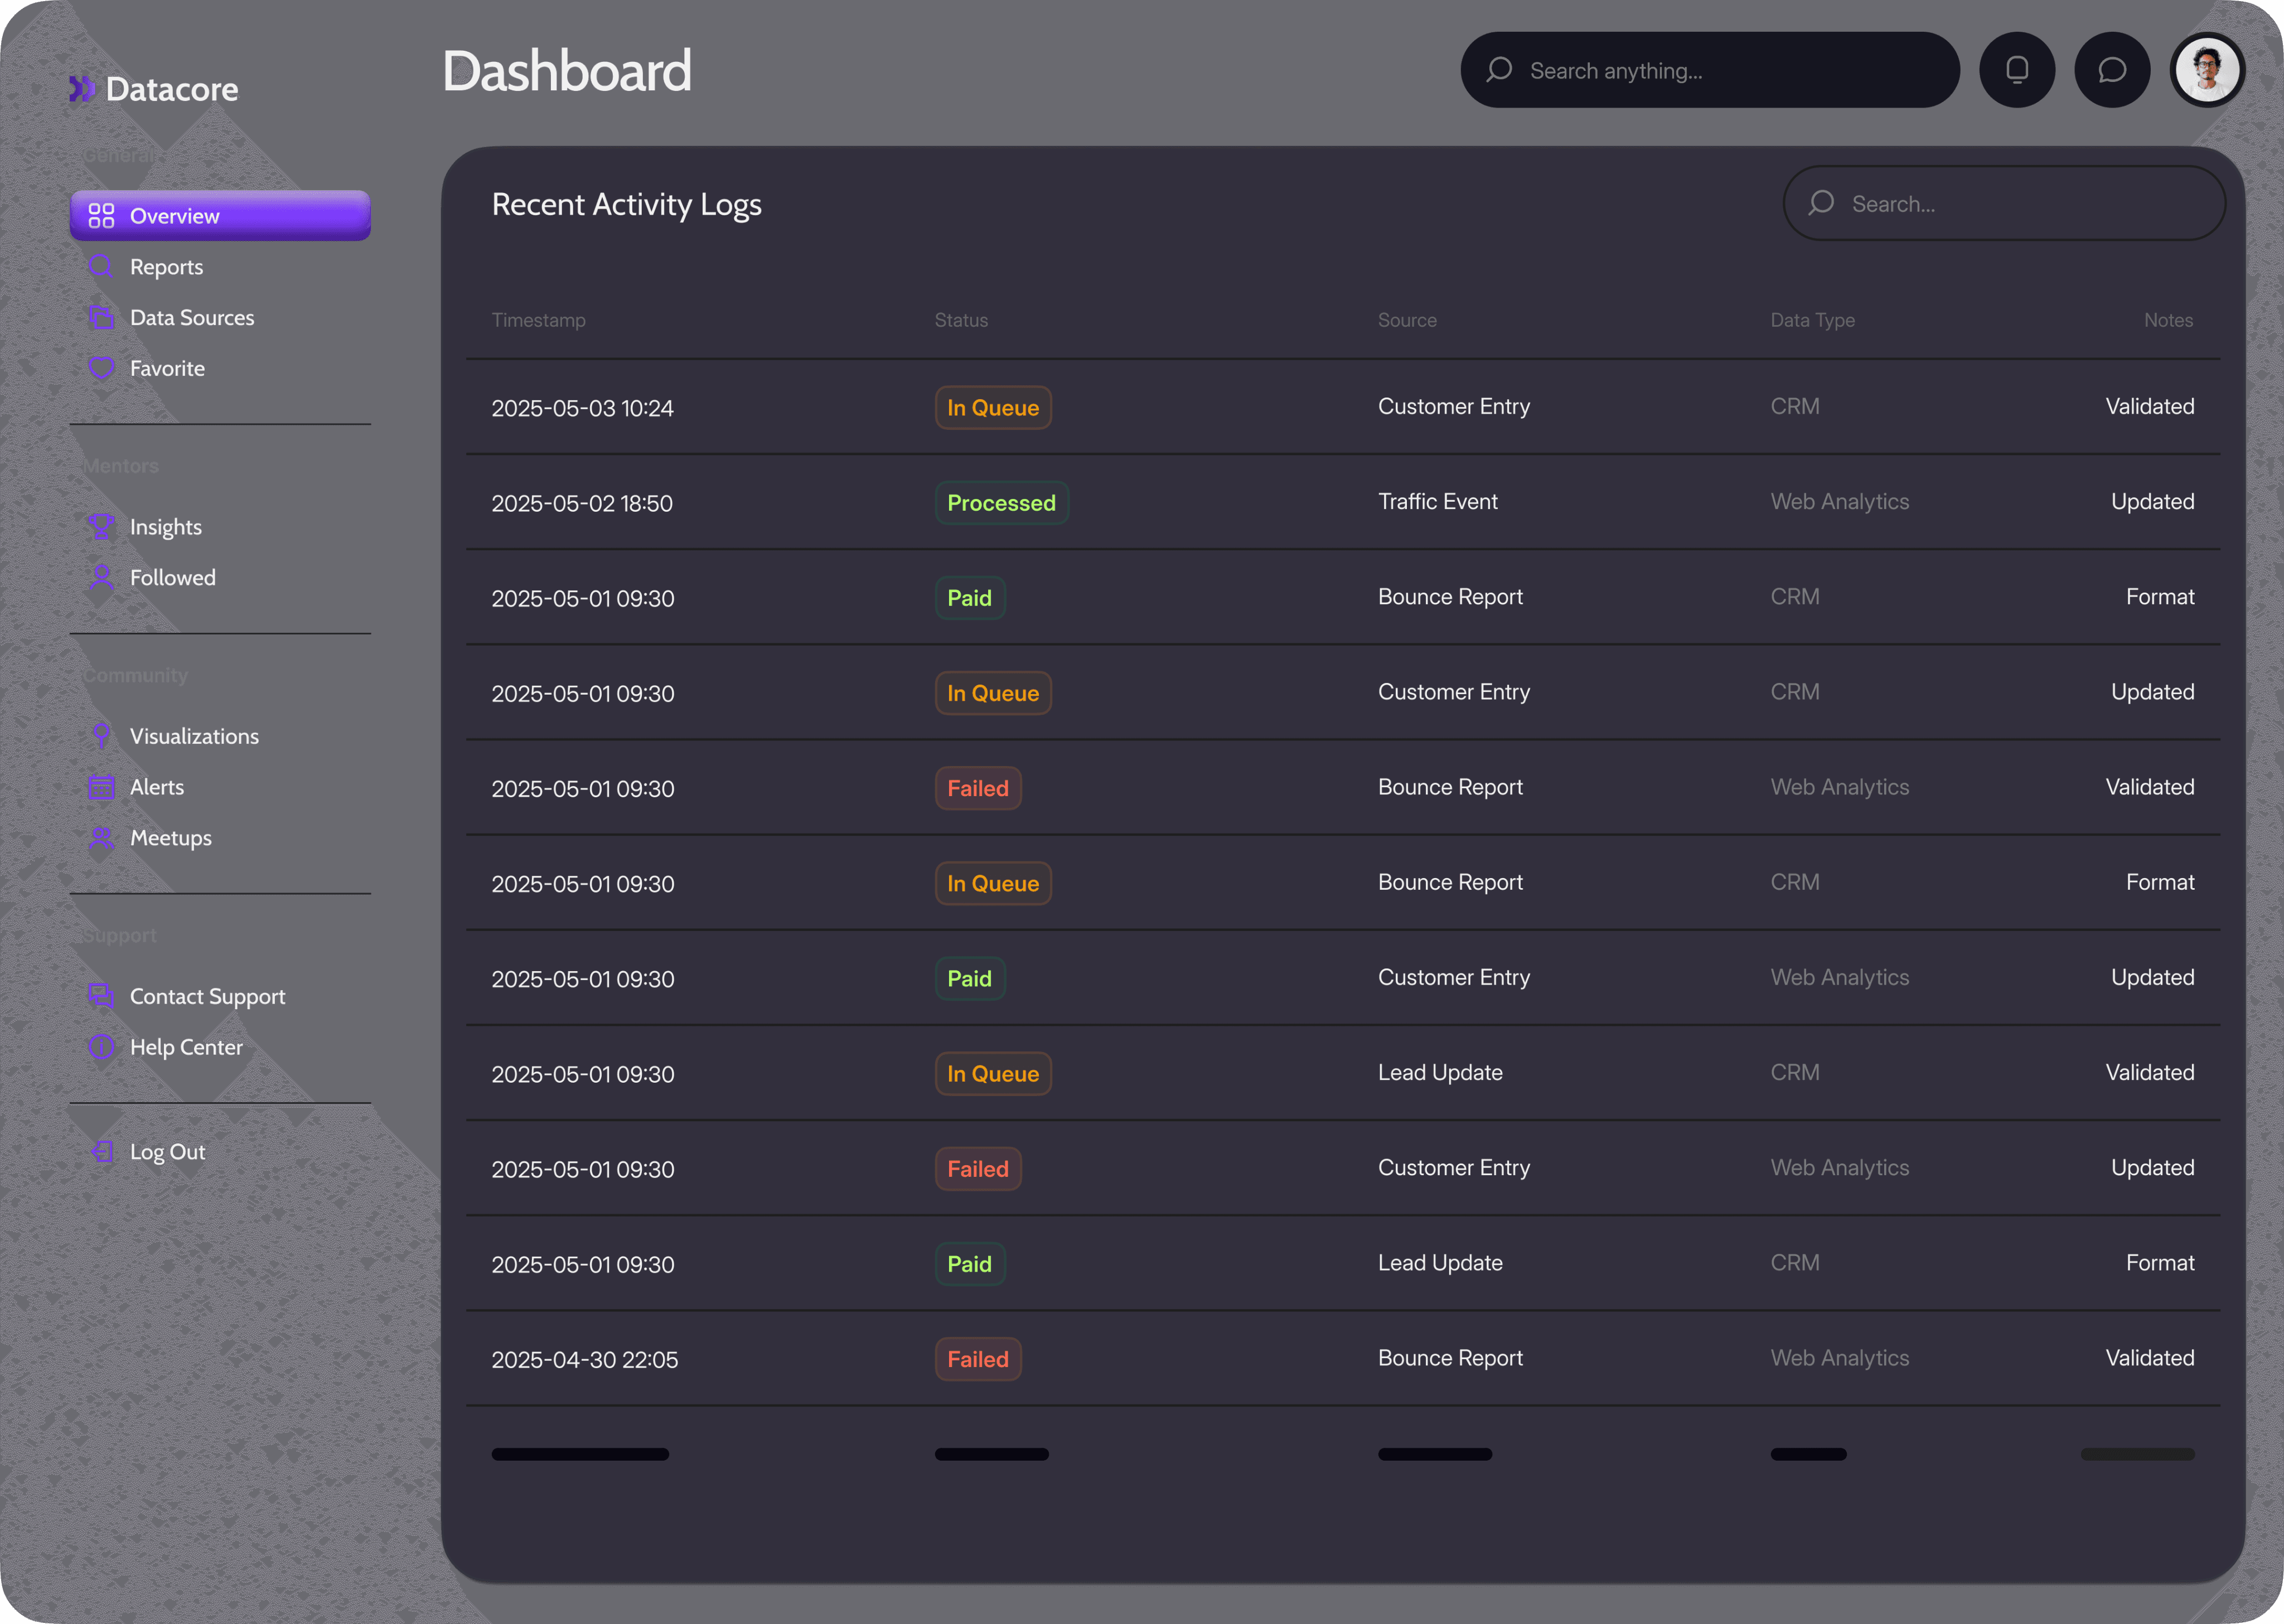This screenshot has height=1624, width=2284.
Task: Click Updated note in the Traffic Event row
Action: point(2152,502)
